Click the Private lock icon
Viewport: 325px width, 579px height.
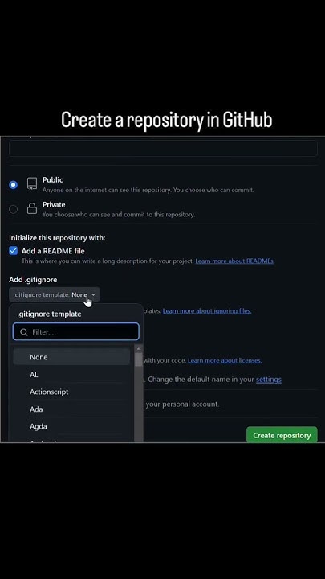coord(32,208)
